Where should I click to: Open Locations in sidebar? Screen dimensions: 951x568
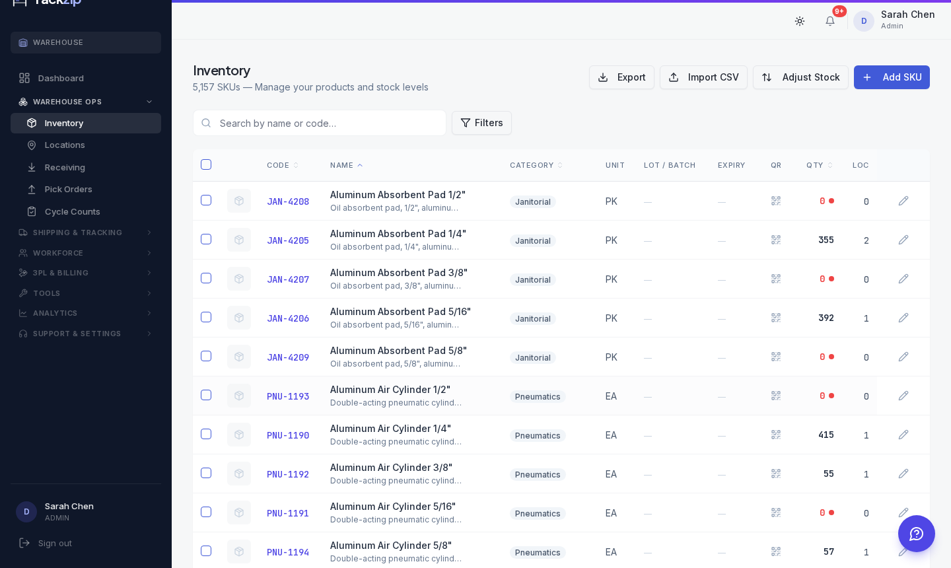click(86, 145)
